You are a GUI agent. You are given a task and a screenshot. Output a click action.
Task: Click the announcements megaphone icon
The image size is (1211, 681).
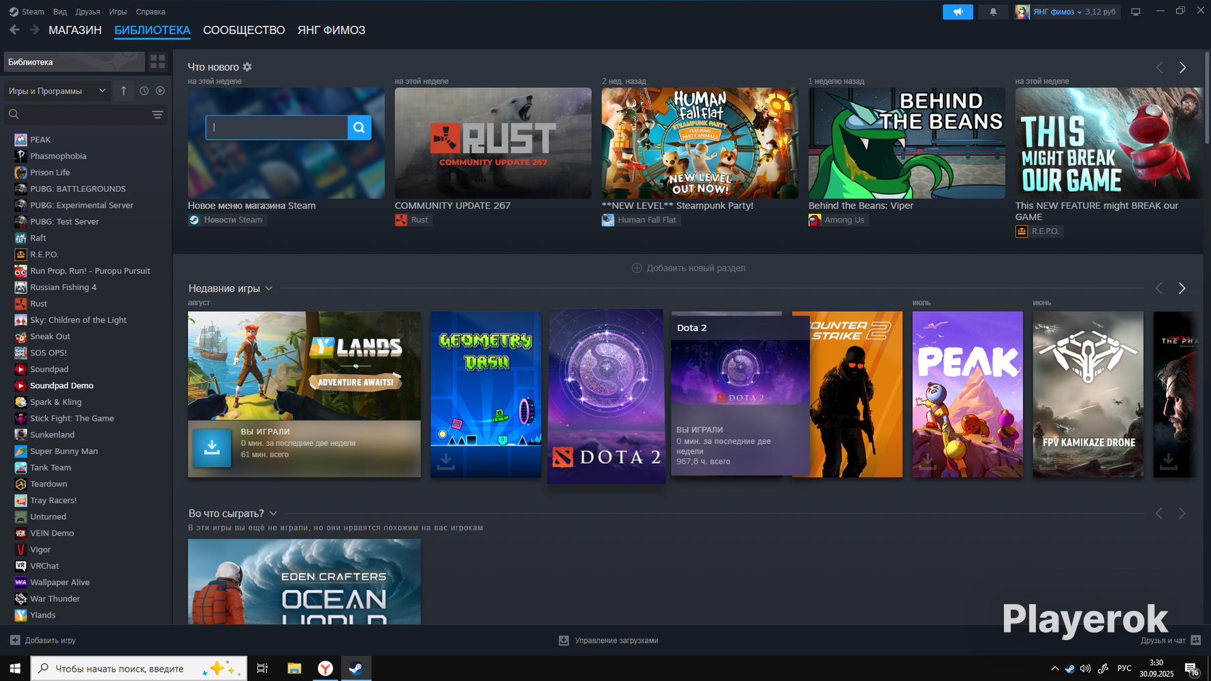(958, 12)
